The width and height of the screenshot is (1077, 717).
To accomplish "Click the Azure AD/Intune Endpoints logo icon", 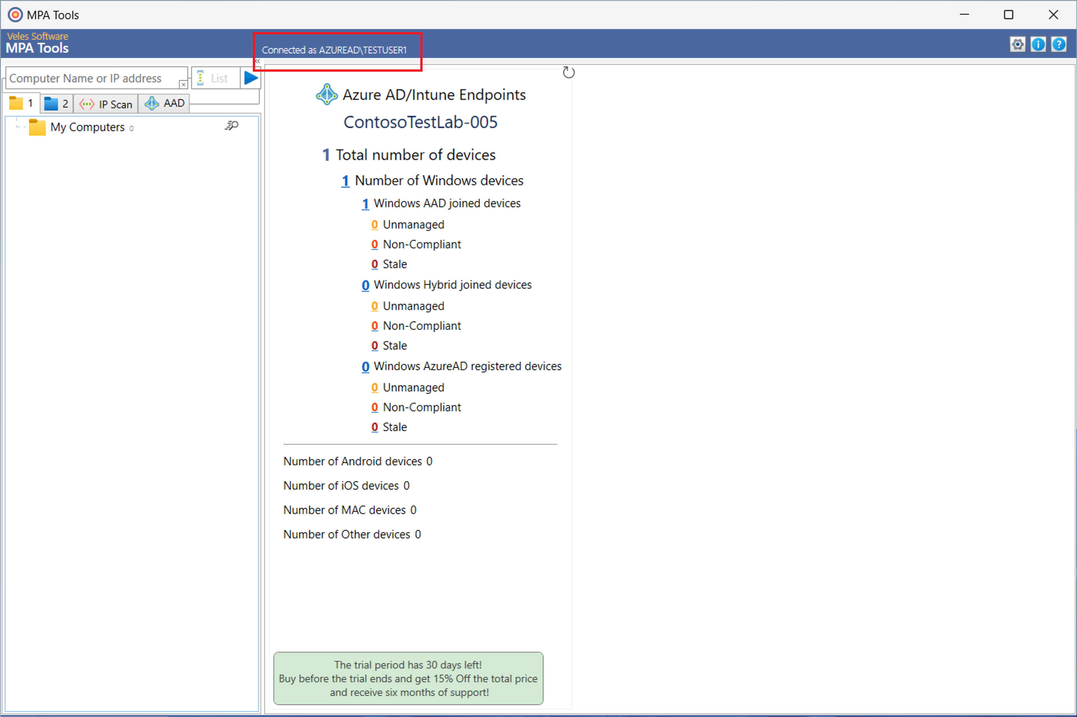I will pyautogui.click(x=327, y=94).
